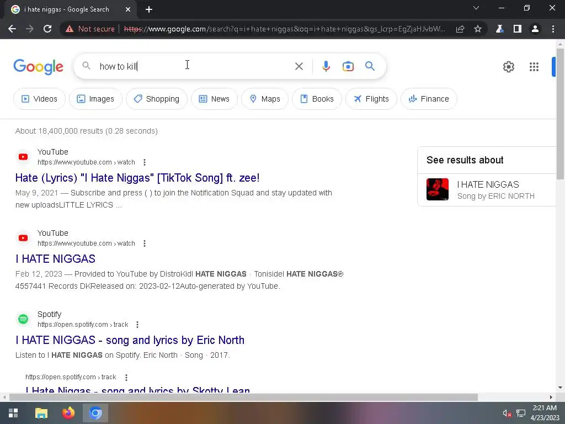Open the Windows Start menu
Screen dimensions: 565x424
(x=13, y=413)
